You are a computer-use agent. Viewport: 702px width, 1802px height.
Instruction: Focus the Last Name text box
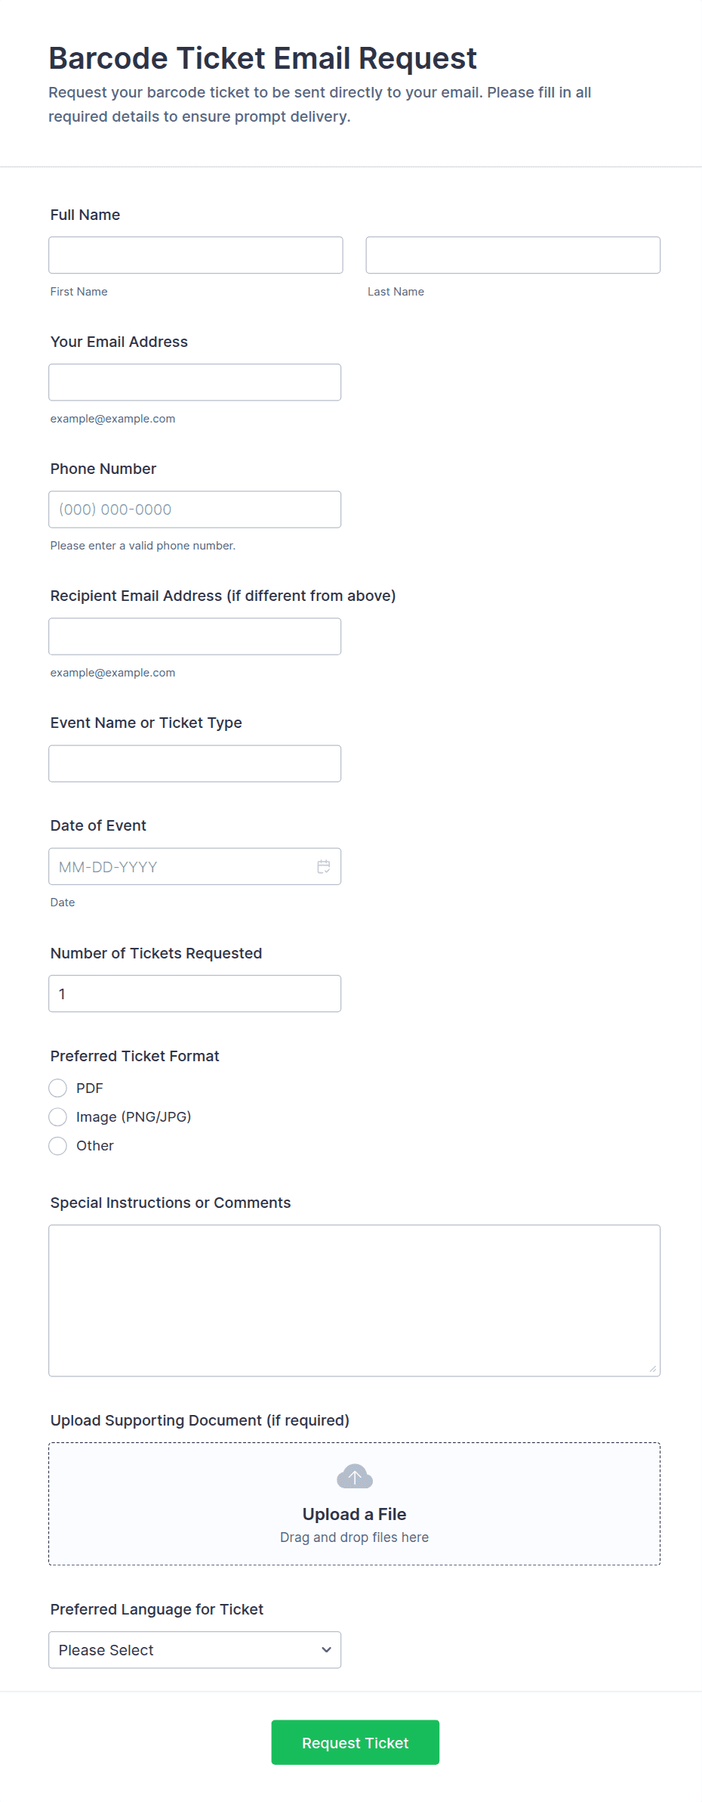[x=513, y=255]
